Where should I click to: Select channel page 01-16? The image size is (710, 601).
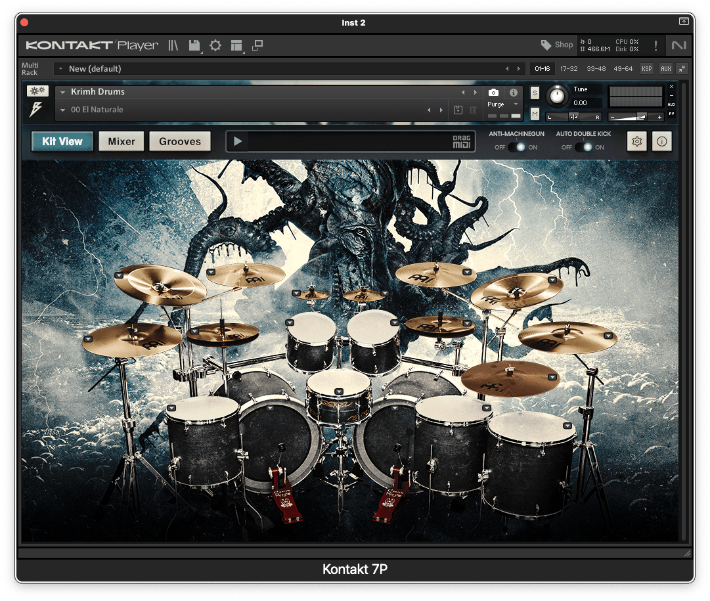[542, 69]
